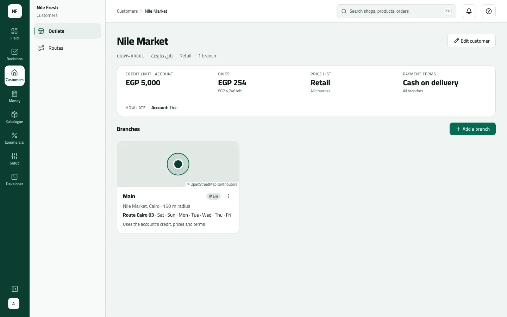Click the Edit customer button

471,41
